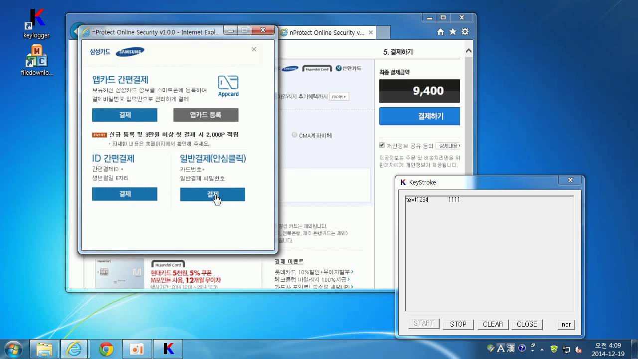Click the EVENT badge in the popup
638x359 pixels.
(100, 135)
